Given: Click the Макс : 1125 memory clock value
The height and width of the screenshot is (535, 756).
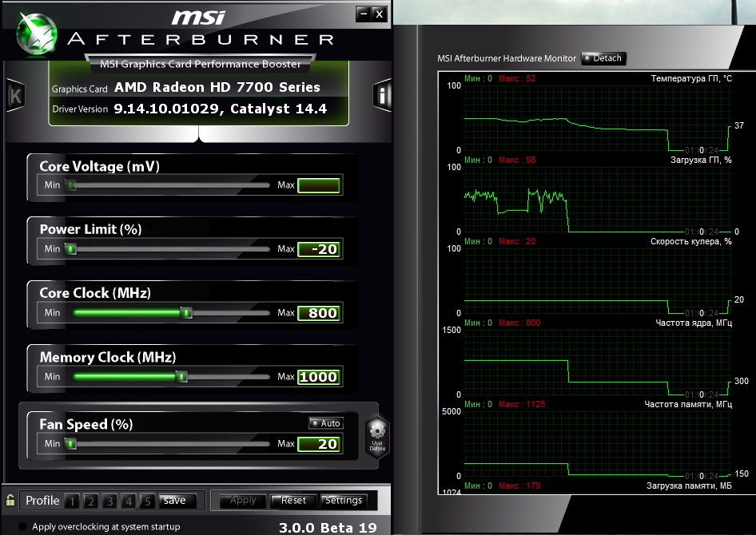Looking at the screenshot, I should (x=522, y=404).
